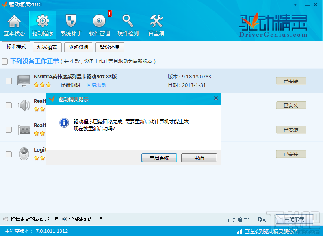323x236 pixels.
Task: Select the 全部驱动及工具 radio button
Action: (65, 219)
